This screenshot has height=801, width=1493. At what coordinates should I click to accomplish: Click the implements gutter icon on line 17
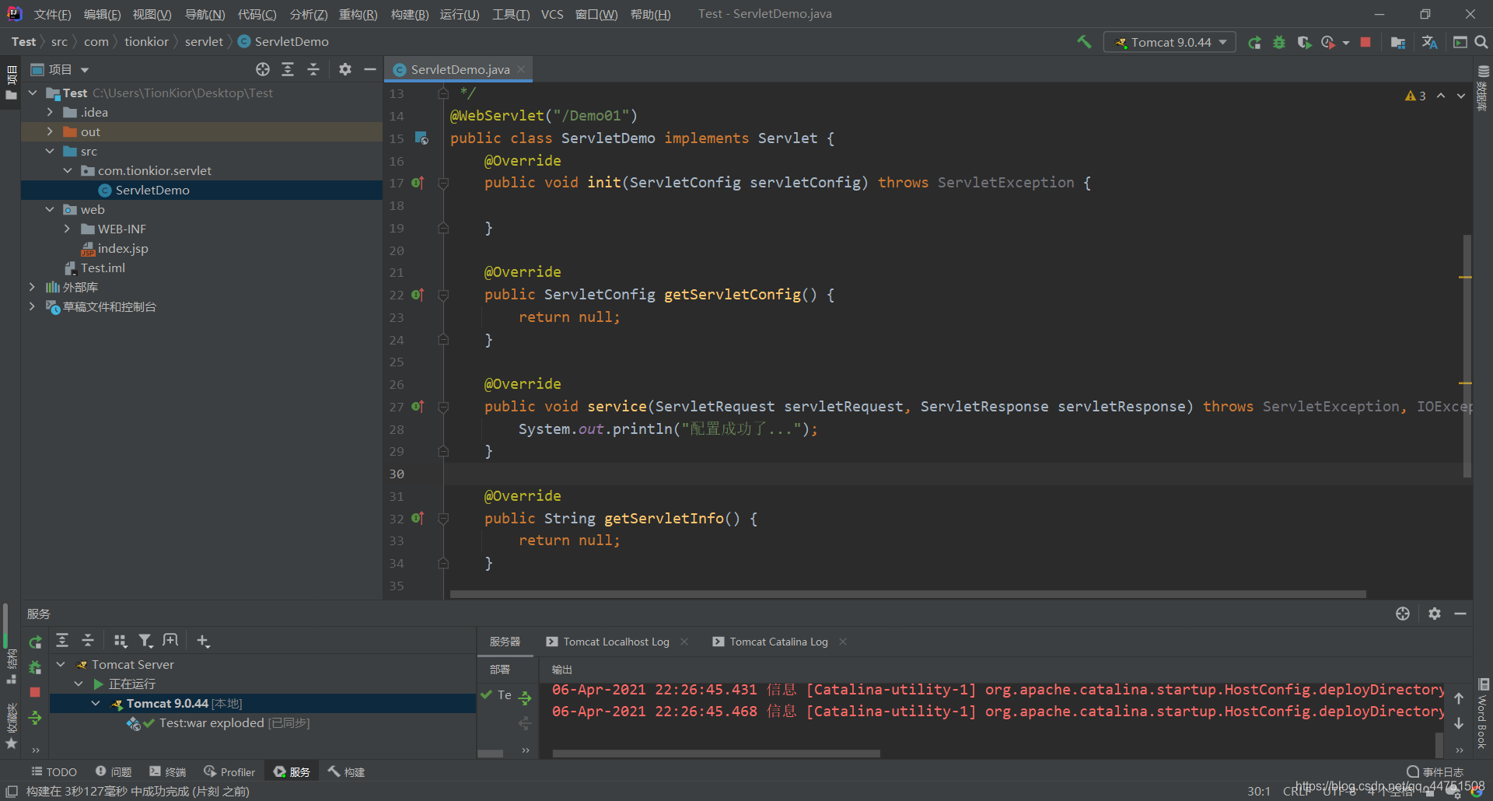tap(418, 183)
